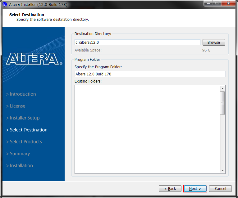Image resolution: width=238 pixels, height=198 pixels.
Task: Select Installer Setup step in sidebar
Action: (23, 118)
